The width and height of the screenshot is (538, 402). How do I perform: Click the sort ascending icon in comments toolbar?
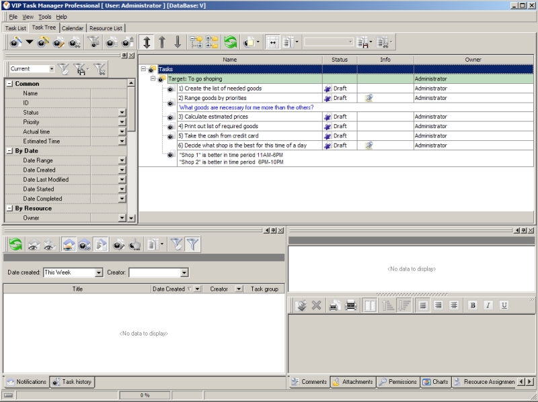click(x=388, y=305)
